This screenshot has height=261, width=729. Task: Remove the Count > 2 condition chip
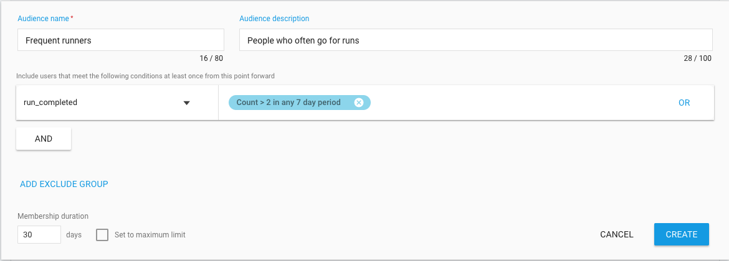point(358,103)
